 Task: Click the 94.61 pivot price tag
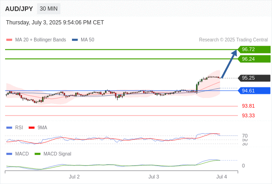point(254,91)
